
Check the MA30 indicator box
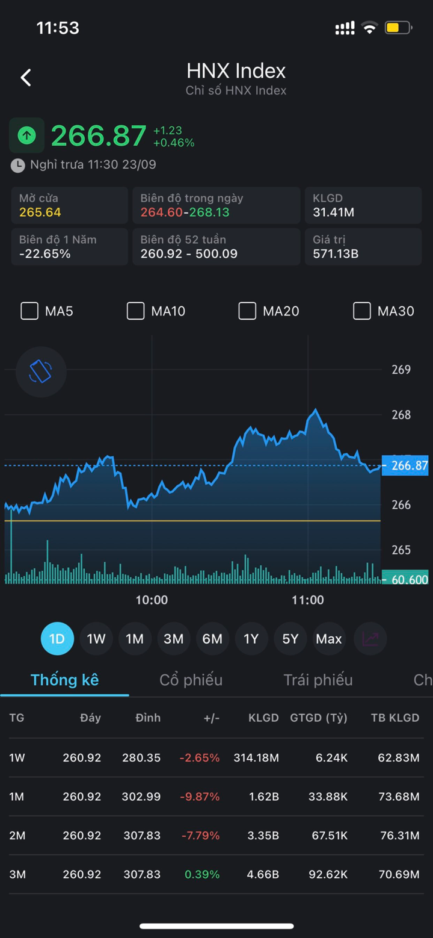click(x=361, y=311)
